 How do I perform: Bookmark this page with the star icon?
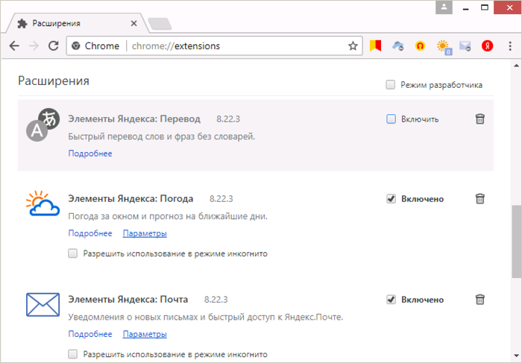click(353, 46)
